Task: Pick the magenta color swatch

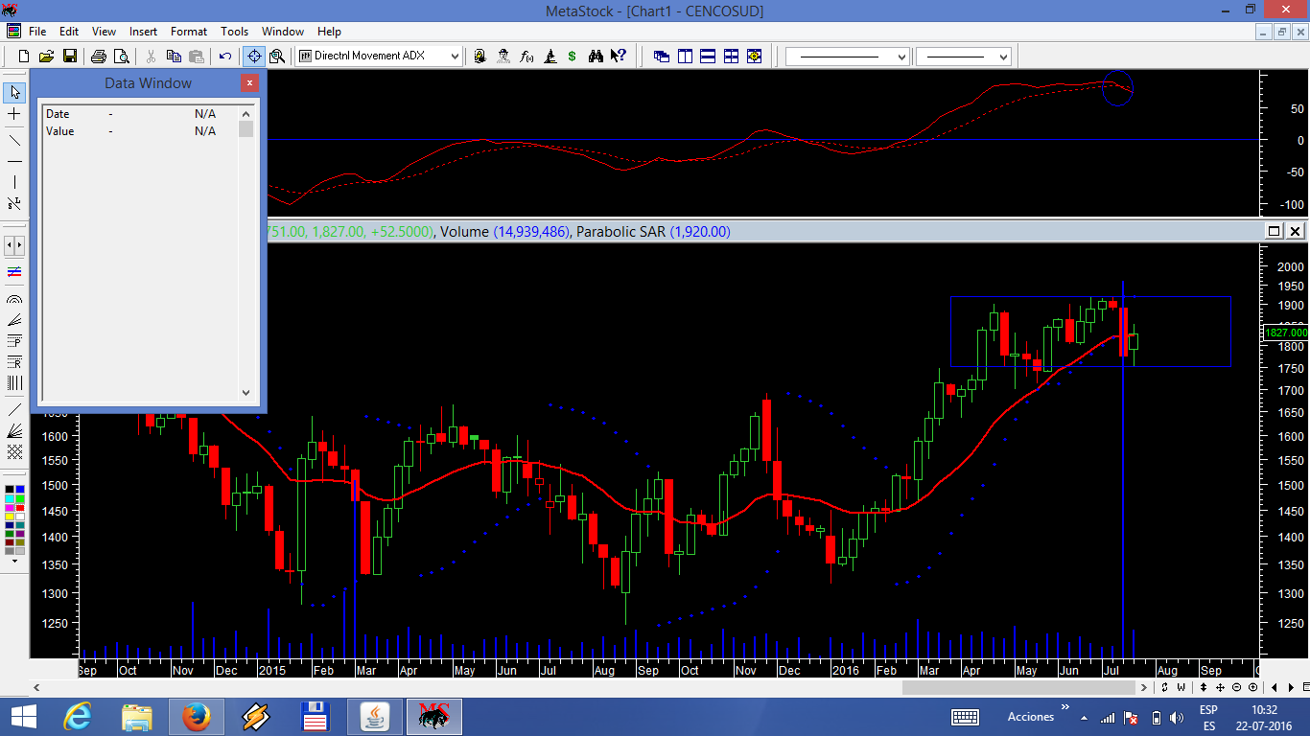Action: (10, 507)
